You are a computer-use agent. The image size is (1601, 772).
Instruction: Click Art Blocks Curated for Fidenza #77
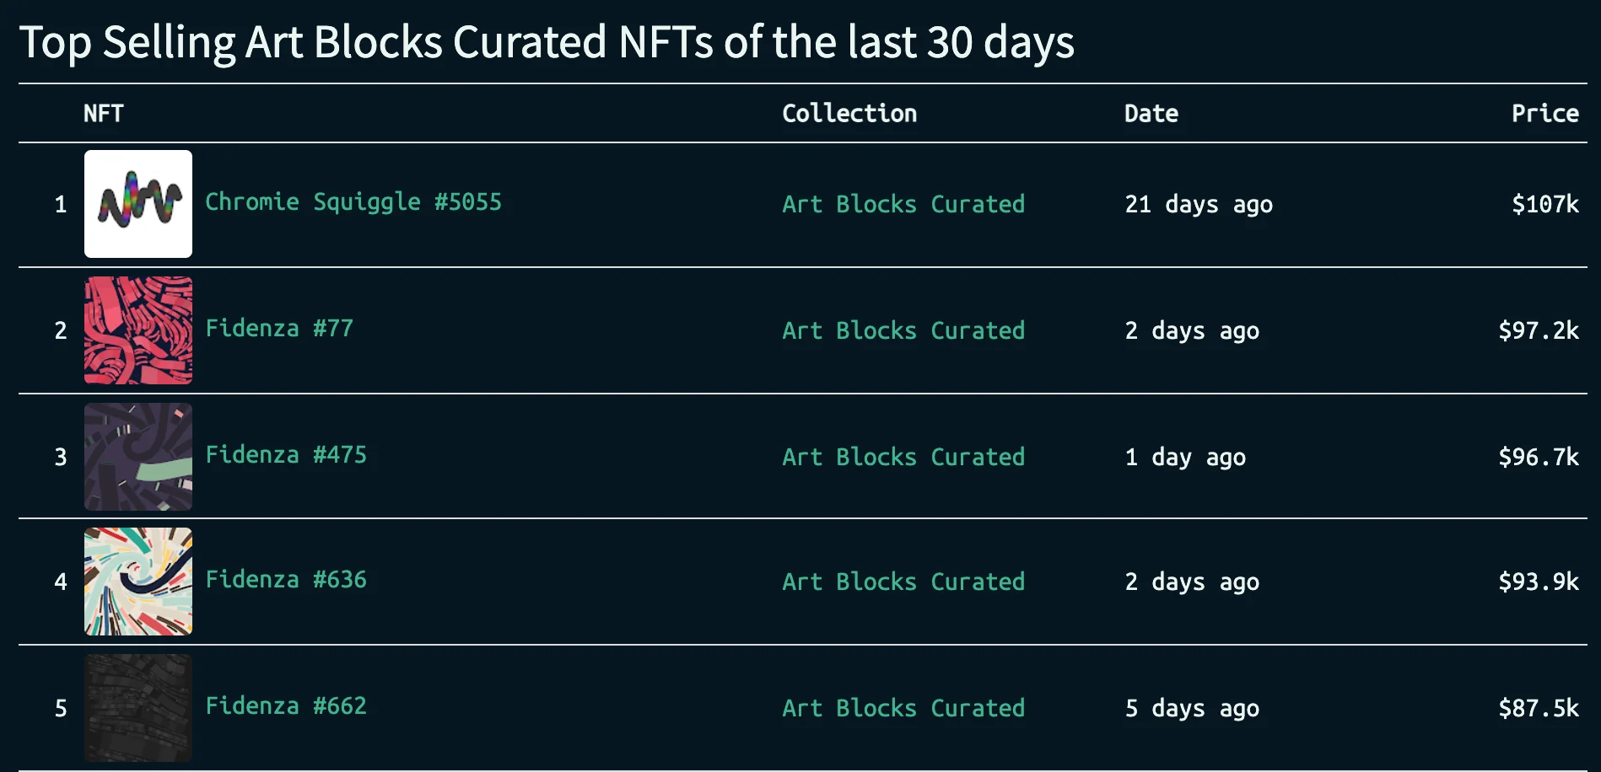tap(903, 330)
